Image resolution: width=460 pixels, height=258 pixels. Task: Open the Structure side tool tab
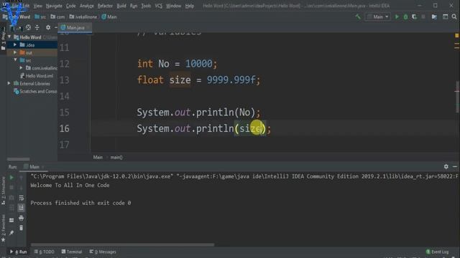click(3, 190)
